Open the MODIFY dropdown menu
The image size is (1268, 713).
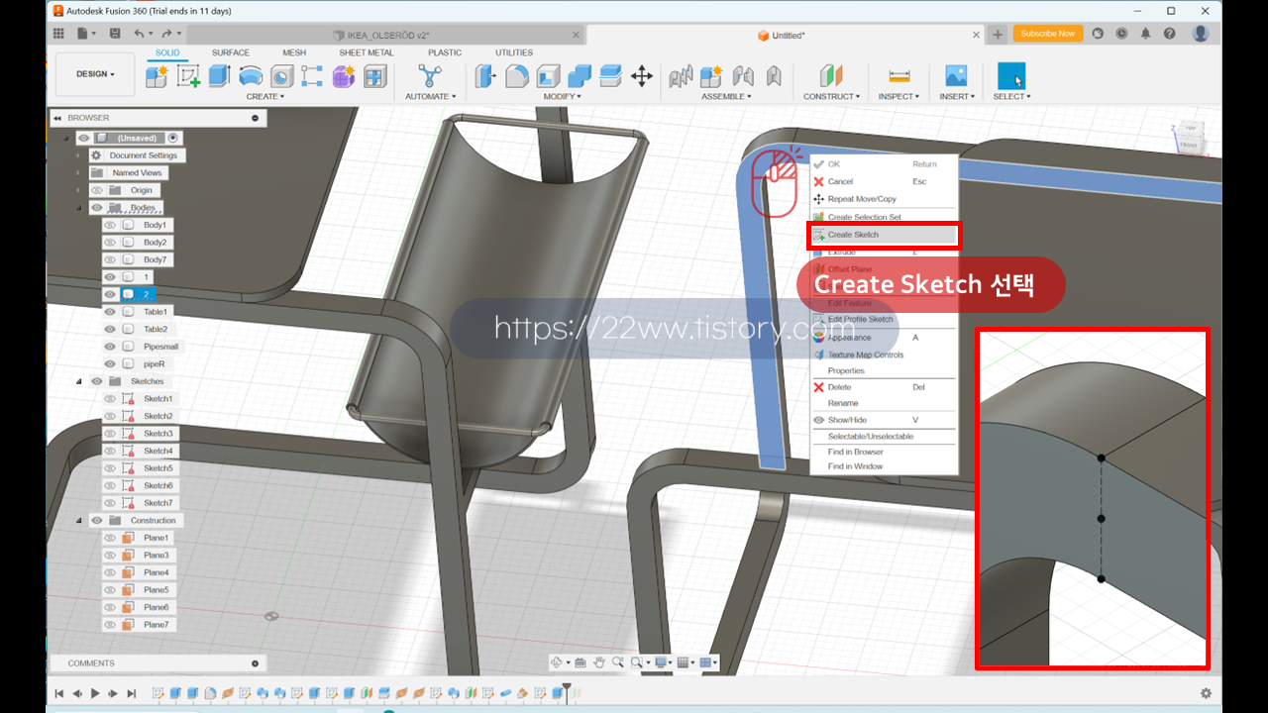(x=562, y=96)
